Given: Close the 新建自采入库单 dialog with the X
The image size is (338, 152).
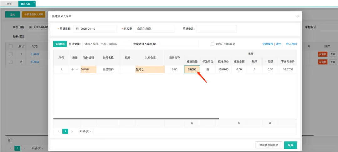Looking at the screenshot, I should pyautogui.click(x=297, y=16).
